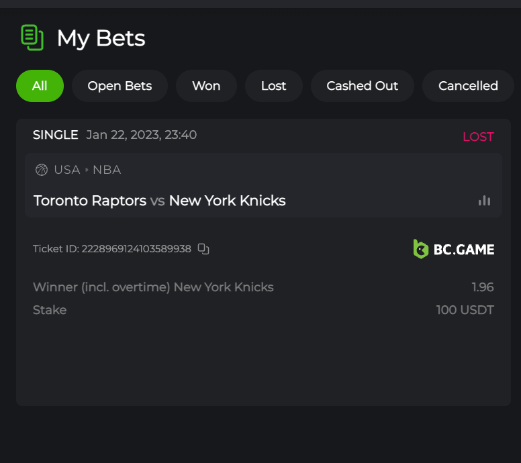Click the BC.GAME logo
The height and width of the screenshot is (463, 521).
pos(454,250)
